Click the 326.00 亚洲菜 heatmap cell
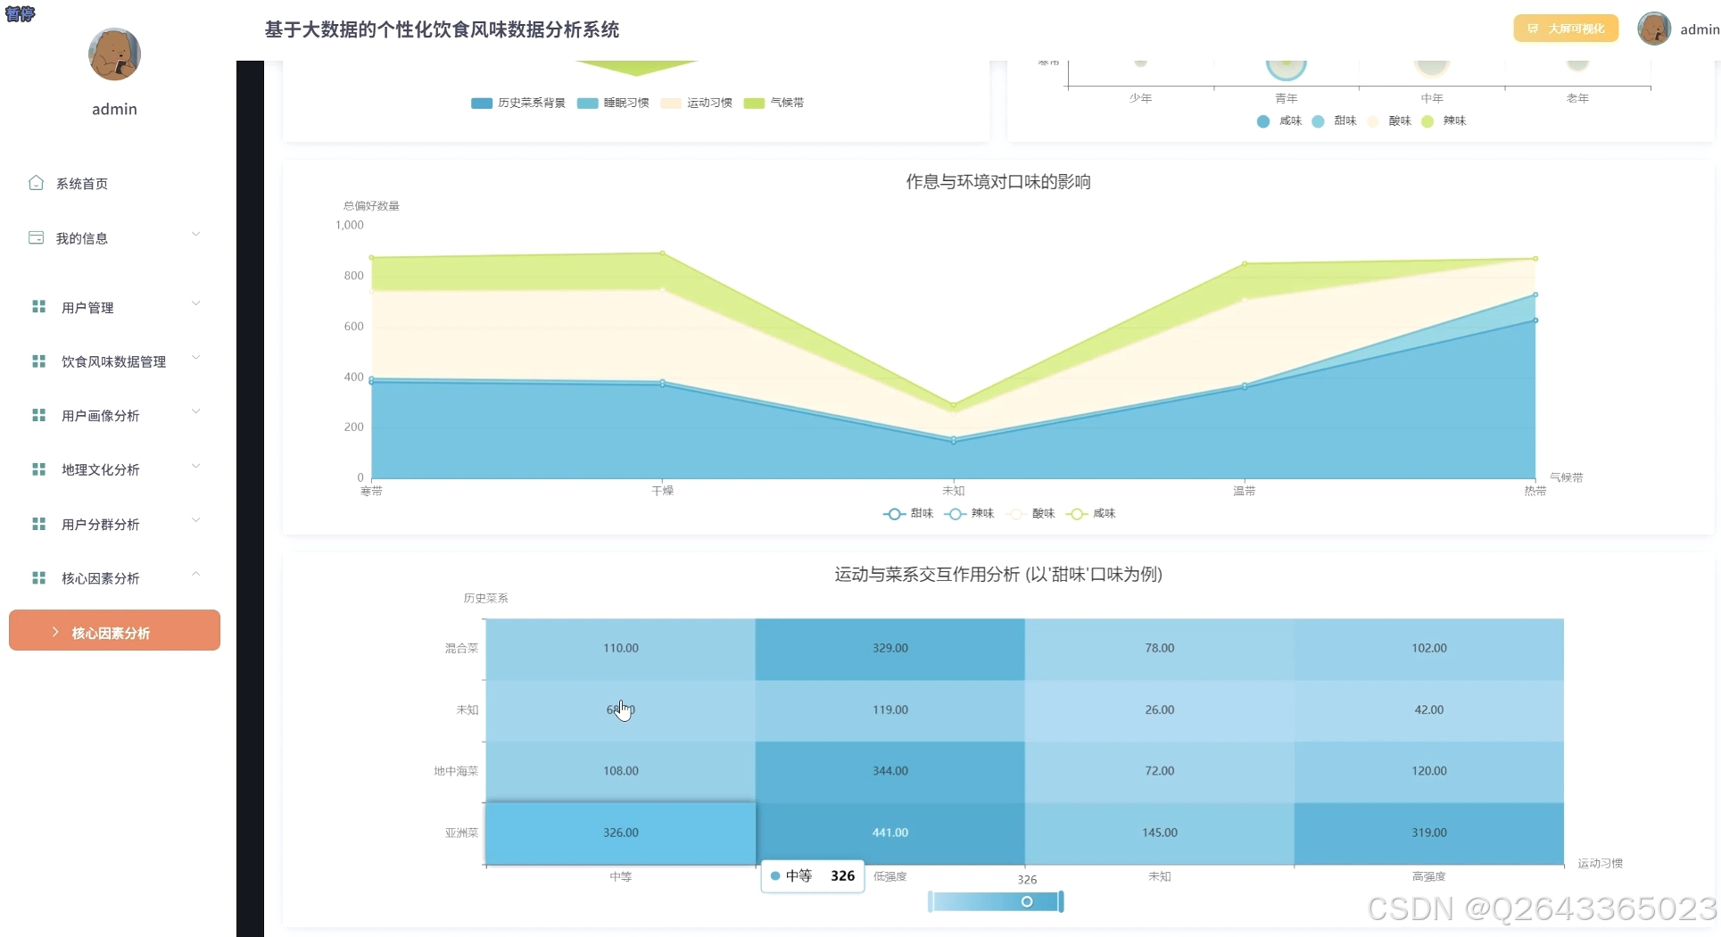 pyautogui.click(x=620, y=832)
